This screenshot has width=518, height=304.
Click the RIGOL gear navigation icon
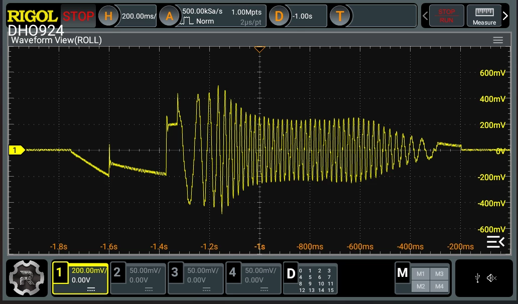27,278
